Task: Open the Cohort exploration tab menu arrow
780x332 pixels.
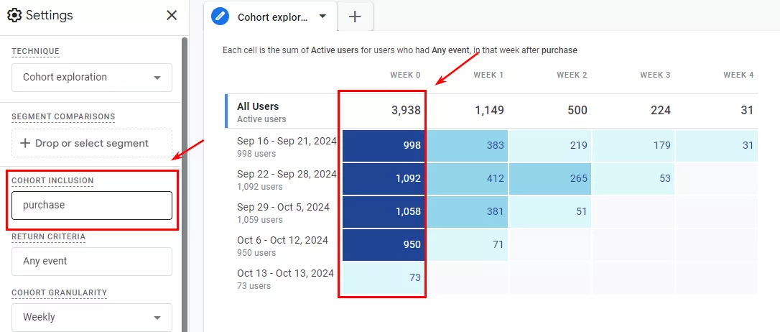Action: click(x=322, y=17)
